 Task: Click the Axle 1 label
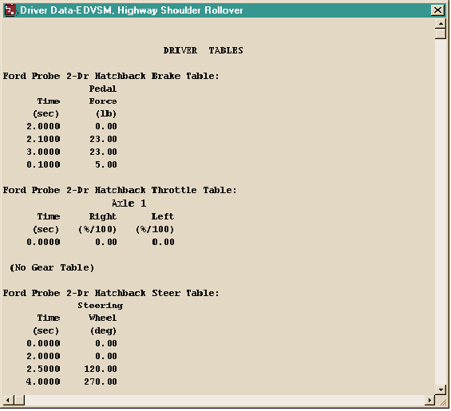click(129, 204)
